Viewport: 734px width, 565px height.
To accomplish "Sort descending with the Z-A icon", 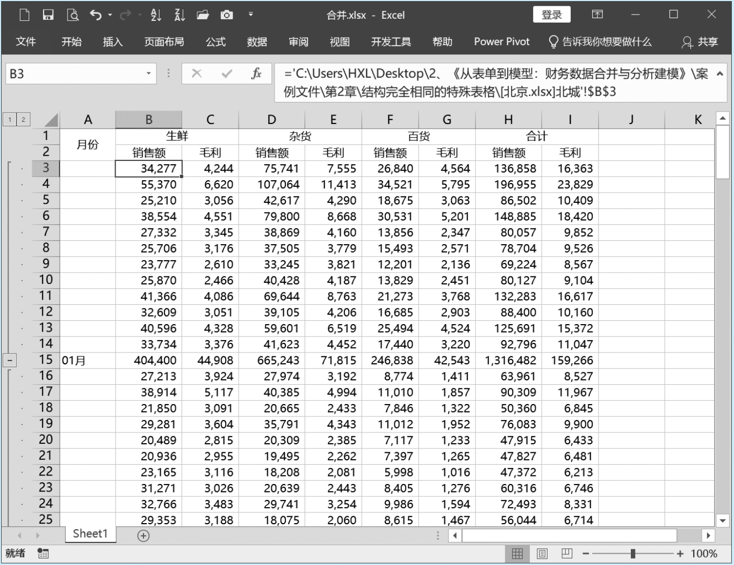I will coord(179,15).
